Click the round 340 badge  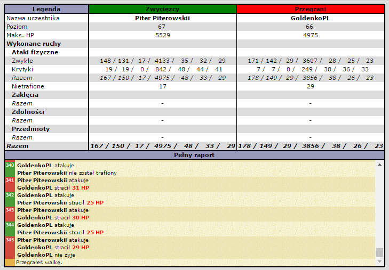pyautogui.click(x=10, y=166)
